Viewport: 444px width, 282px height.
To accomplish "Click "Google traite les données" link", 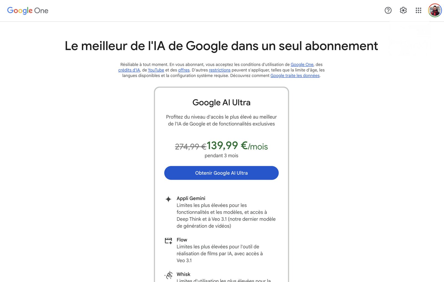I will point(295,76).
